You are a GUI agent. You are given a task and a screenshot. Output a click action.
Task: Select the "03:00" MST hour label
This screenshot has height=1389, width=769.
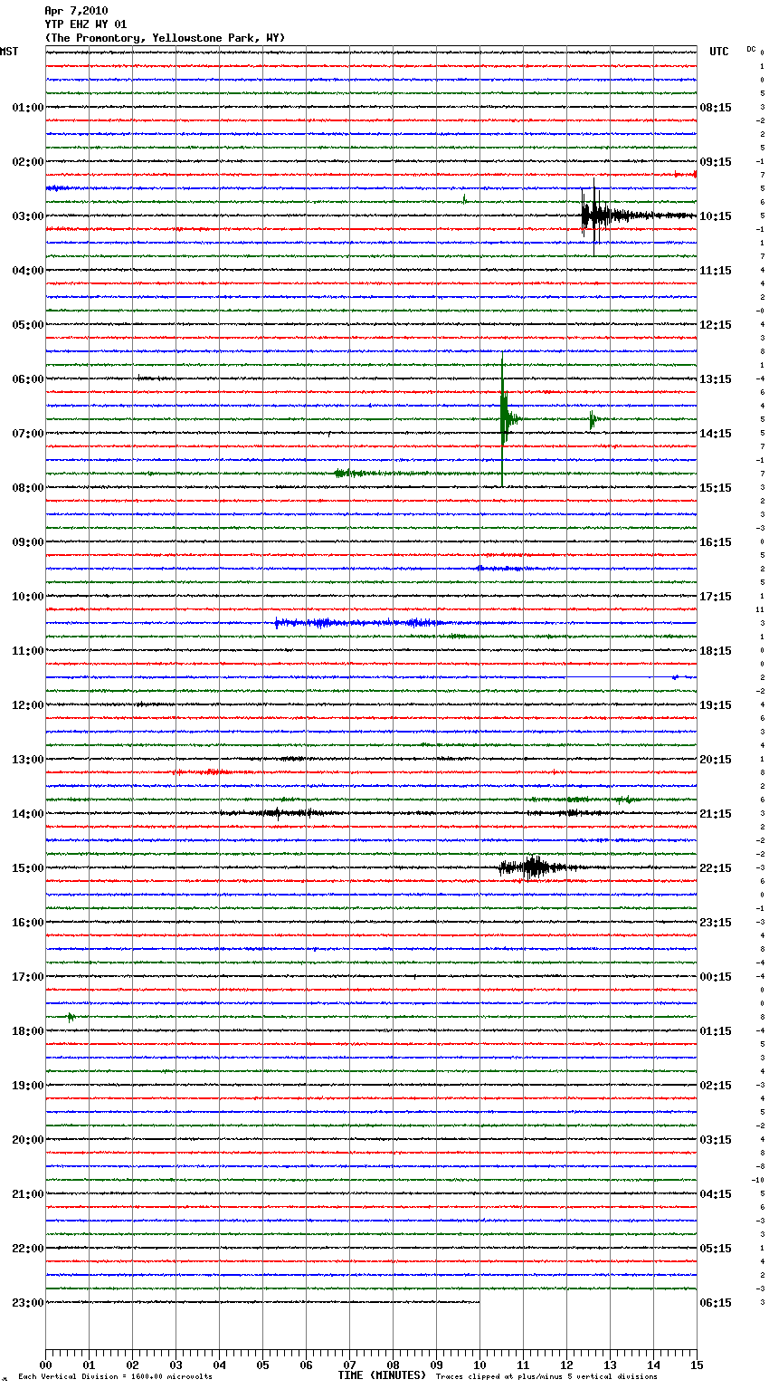[27, 216]
